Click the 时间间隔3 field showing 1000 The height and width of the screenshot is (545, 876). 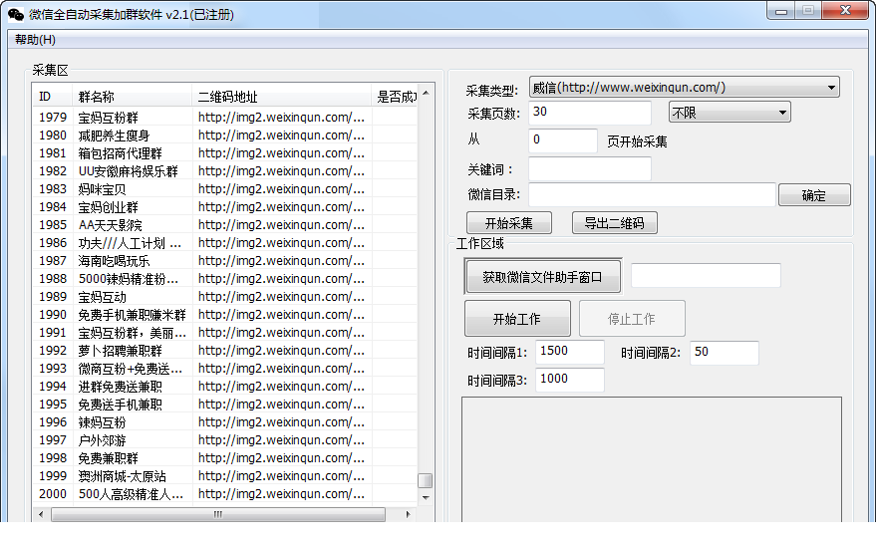[569, 380]
